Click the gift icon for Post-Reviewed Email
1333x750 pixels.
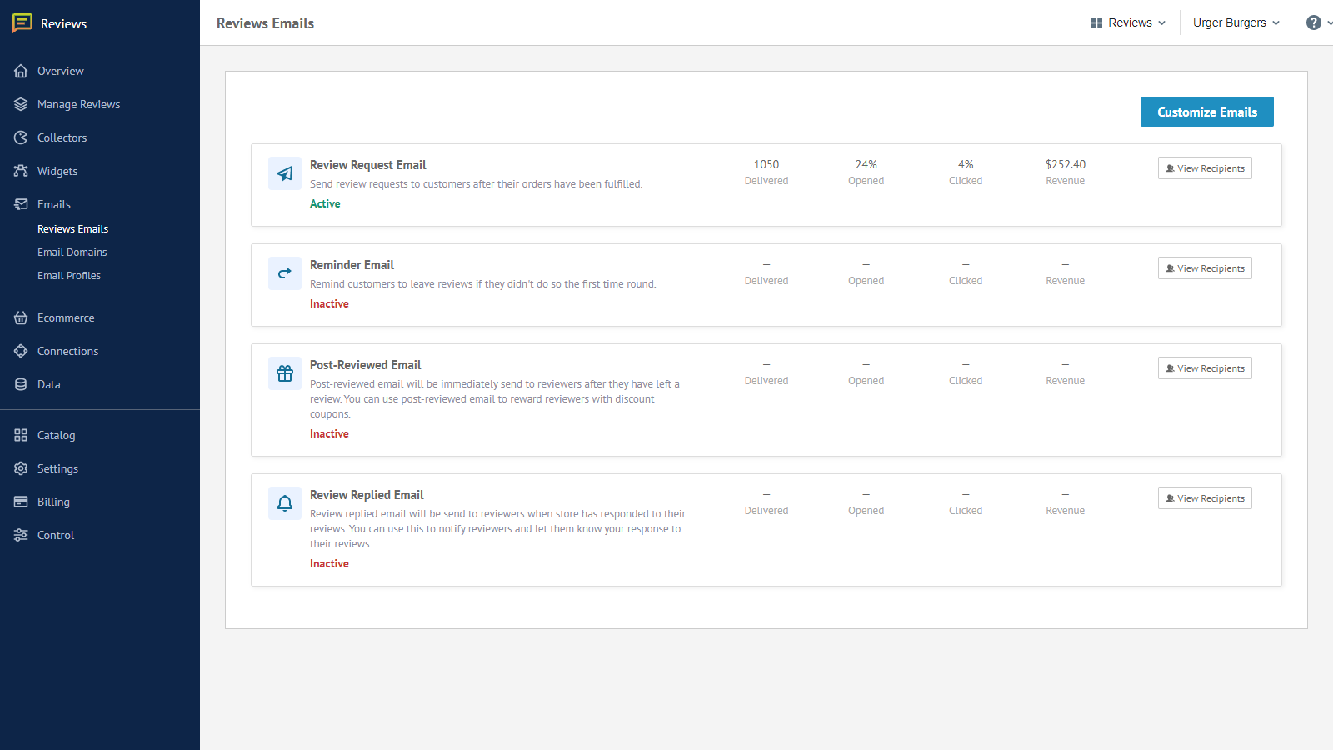(x=285, y=373)
